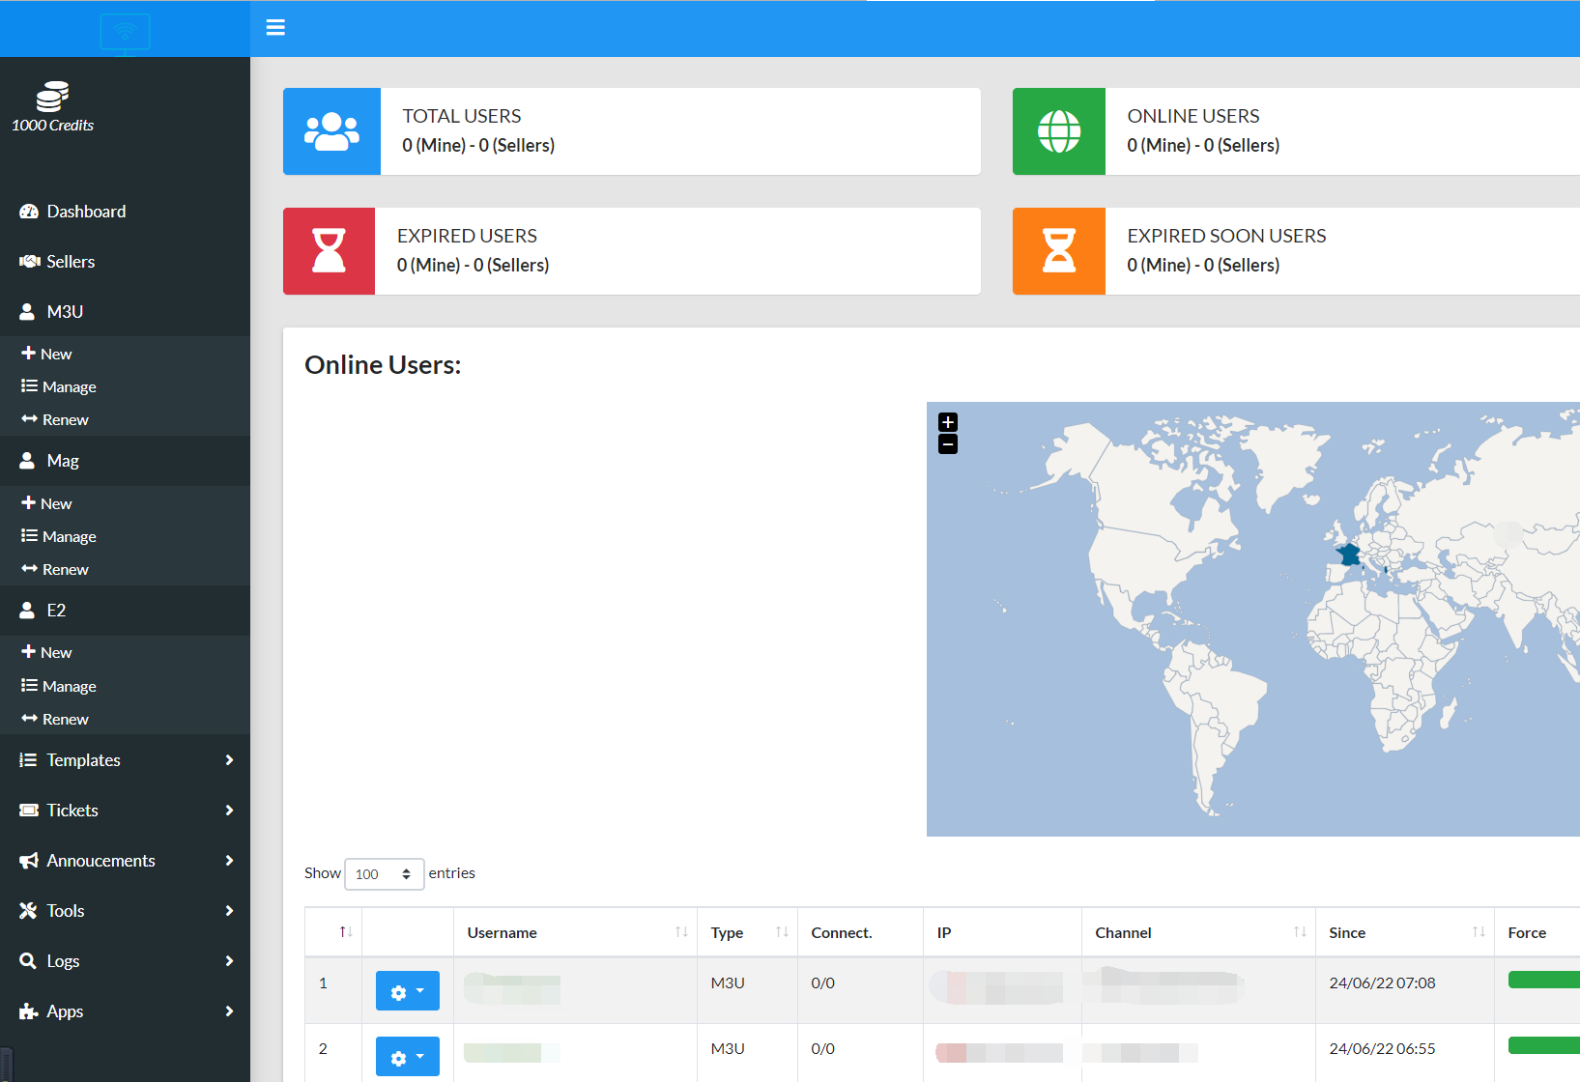1580x1082 pixels.
Task: Click the Apps puzzle icon
Action: click(28, 1011)
